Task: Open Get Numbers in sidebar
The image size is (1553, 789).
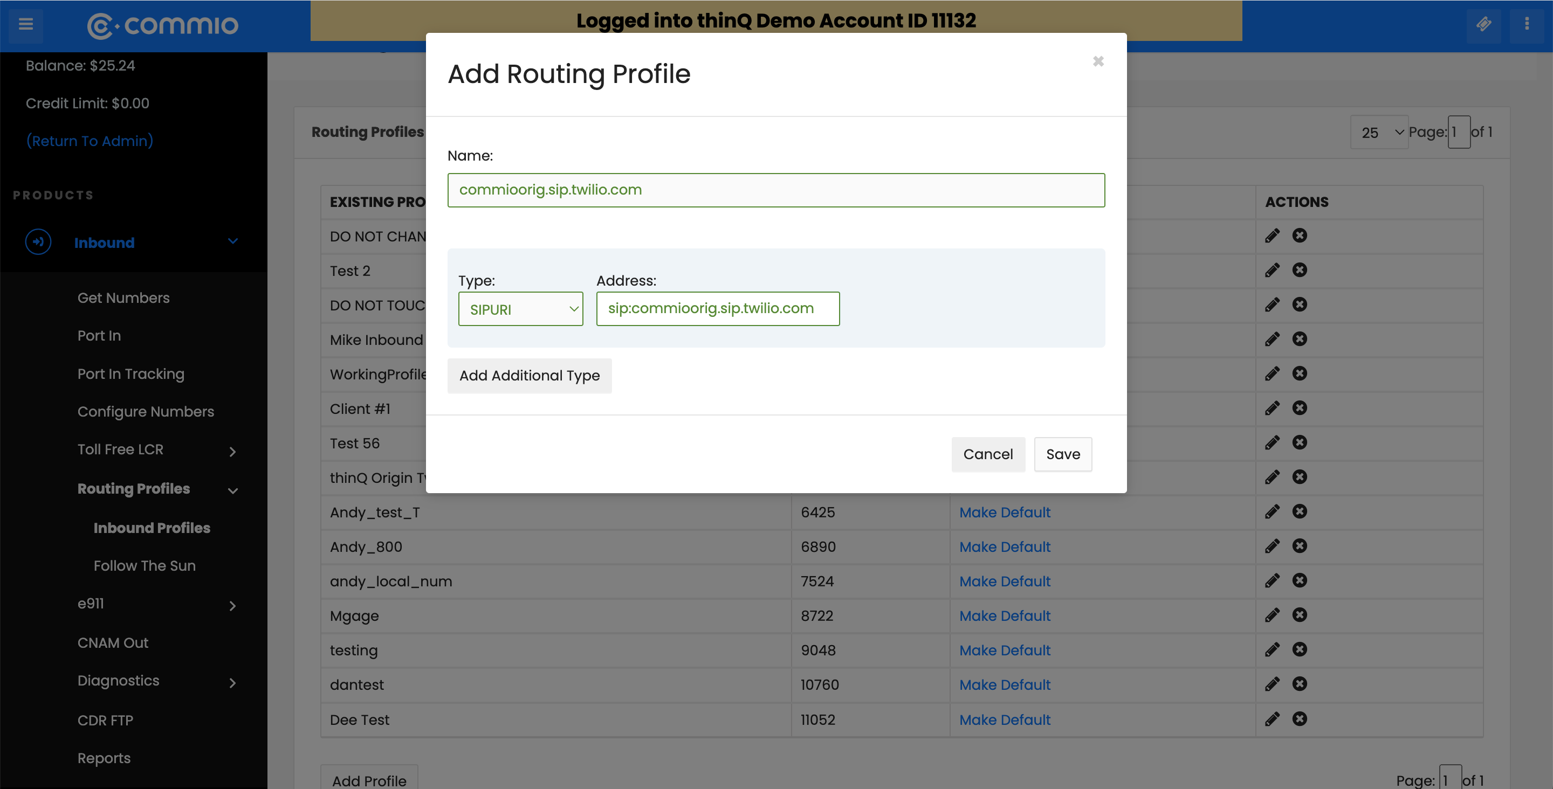Action: pos(123,297)
